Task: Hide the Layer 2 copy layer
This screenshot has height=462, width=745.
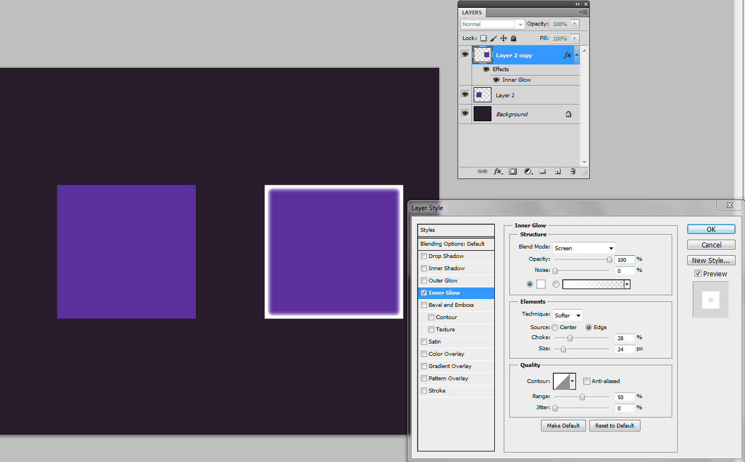Action: click(x=465, y=54)
